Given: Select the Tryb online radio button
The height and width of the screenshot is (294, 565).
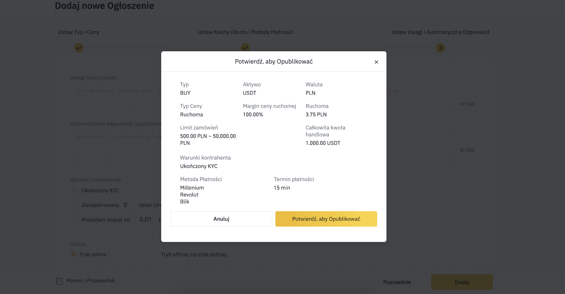Looking at the screenshot, I should click(x=73, y=254).
